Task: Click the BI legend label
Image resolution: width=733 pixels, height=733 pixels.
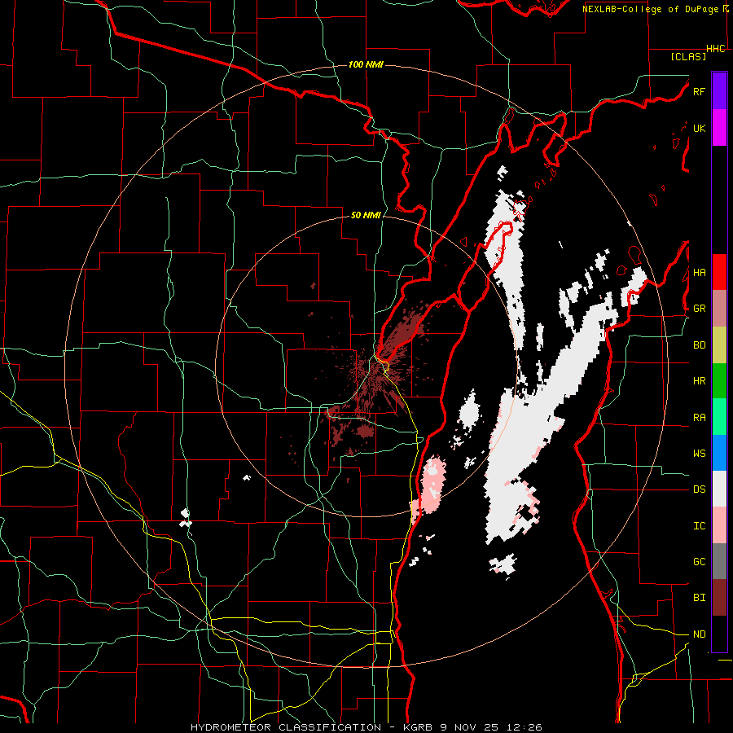Action: click(700, 598)
